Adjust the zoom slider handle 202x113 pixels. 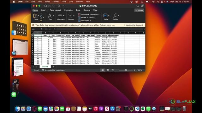click(126, 70)
